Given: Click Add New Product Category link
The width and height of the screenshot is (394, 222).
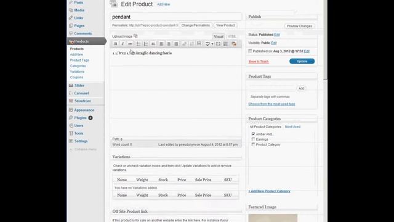Looking at the screenshot, I should 269,191.
